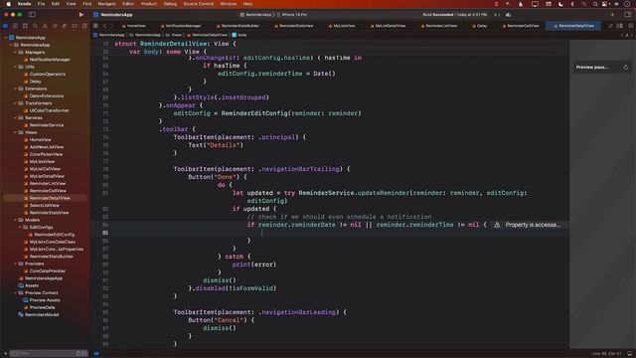Run the app with the play button
Screen dimensions: 636x358
pos(81,15)
